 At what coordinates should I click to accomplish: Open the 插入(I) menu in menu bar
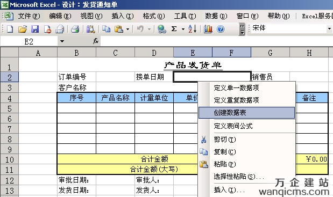(123, 16)
